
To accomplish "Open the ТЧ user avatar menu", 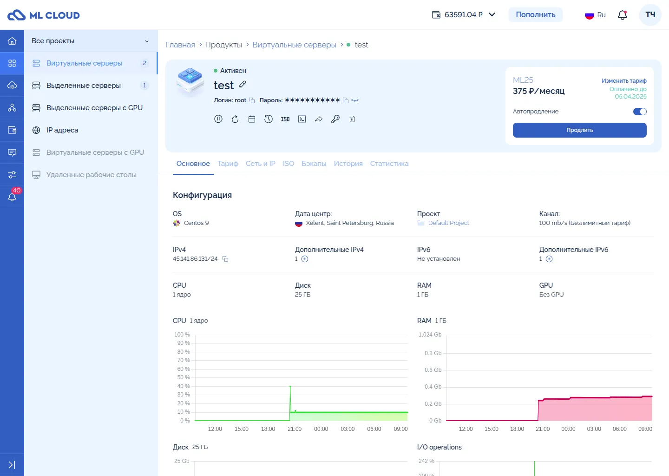I will coord(650,15).
